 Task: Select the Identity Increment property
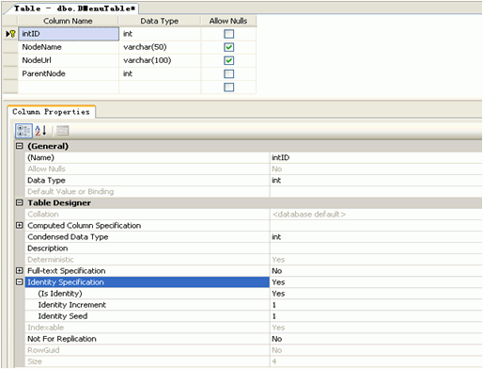(x=148, y=304)
